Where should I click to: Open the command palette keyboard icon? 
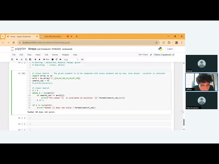82,59
